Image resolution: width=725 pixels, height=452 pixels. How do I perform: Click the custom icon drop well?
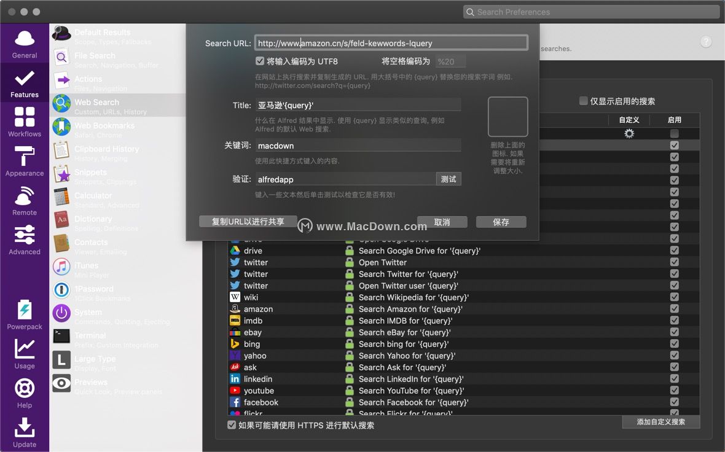tap(507, 117)
